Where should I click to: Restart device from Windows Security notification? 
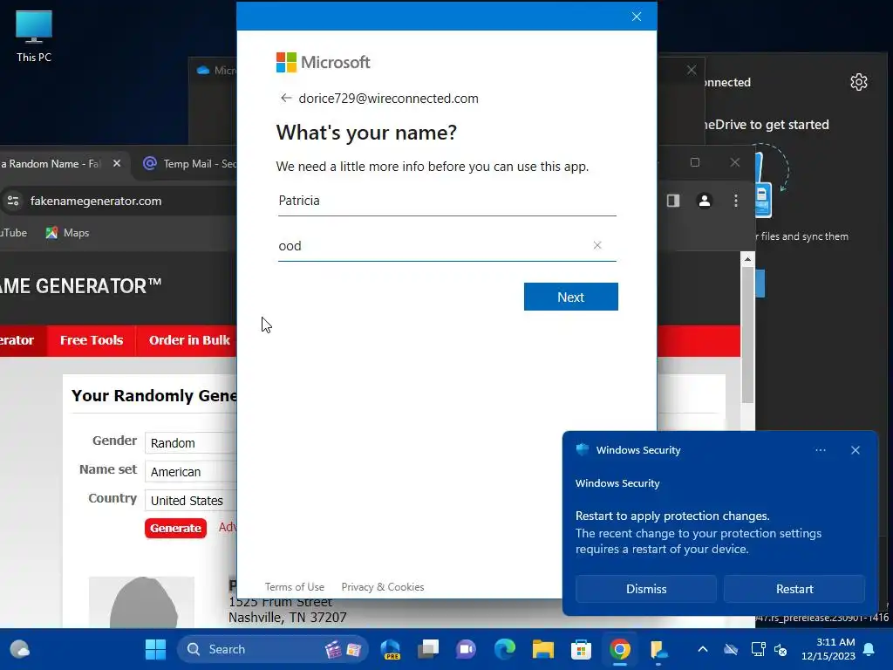[794, 589]
